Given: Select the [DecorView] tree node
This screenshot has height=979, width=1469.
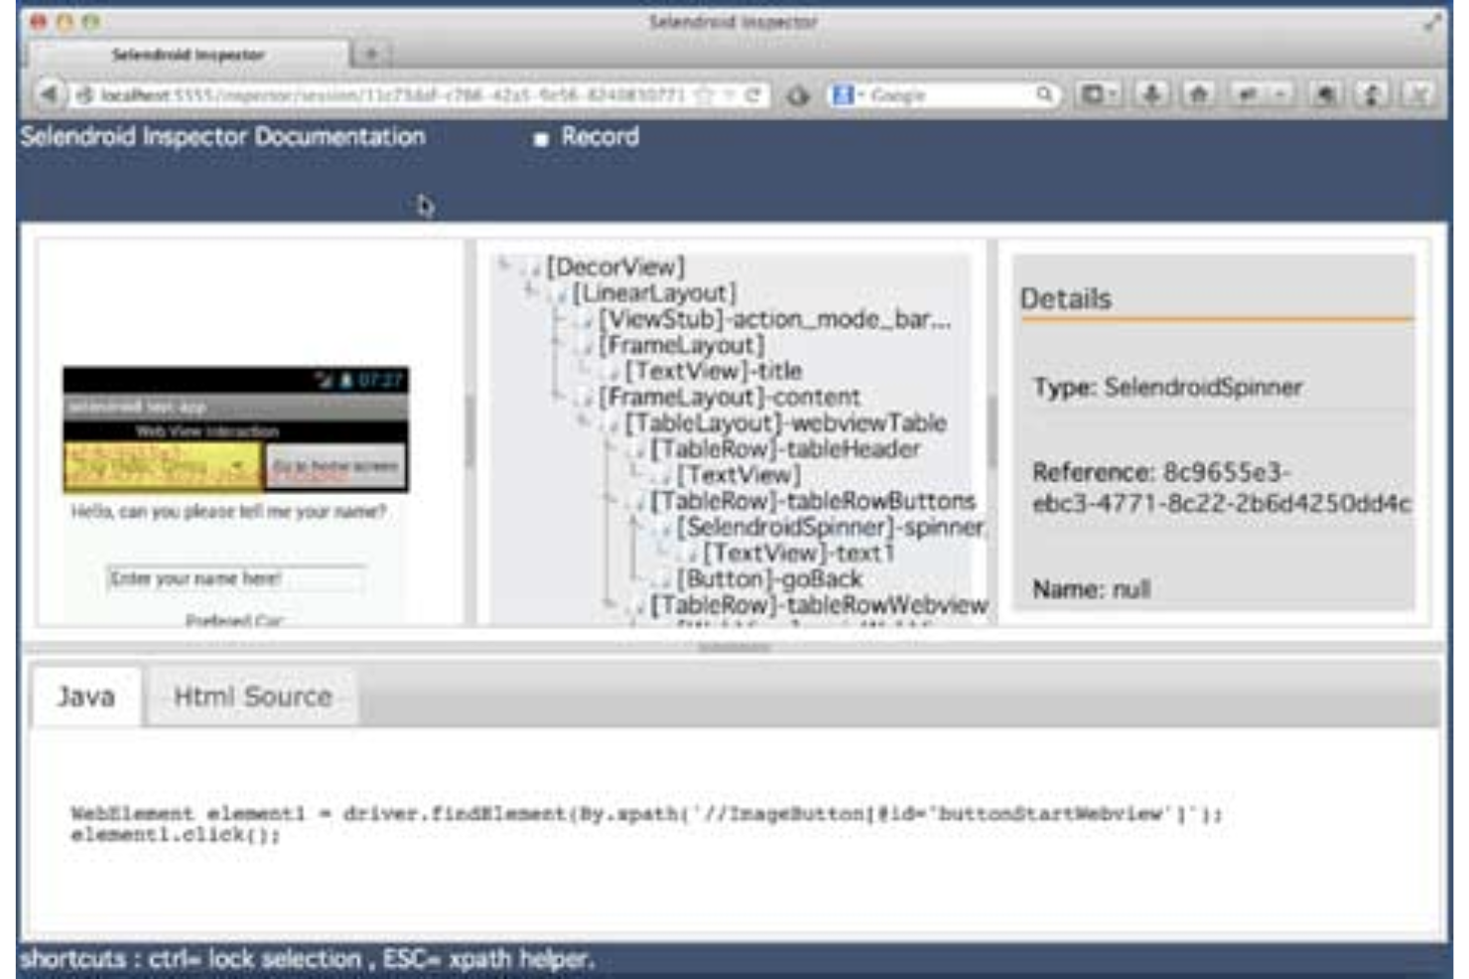Looking at the screenshot, I should pos(615,267).
